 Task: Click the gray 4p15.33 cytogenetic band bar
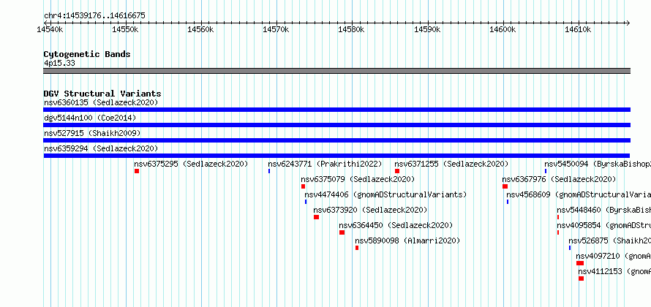coord(336,71)
